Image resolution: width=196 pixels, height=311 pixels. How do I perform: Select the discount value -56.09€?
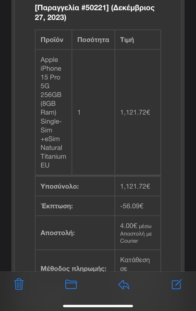pyautogui.click(x=132, y=206)
